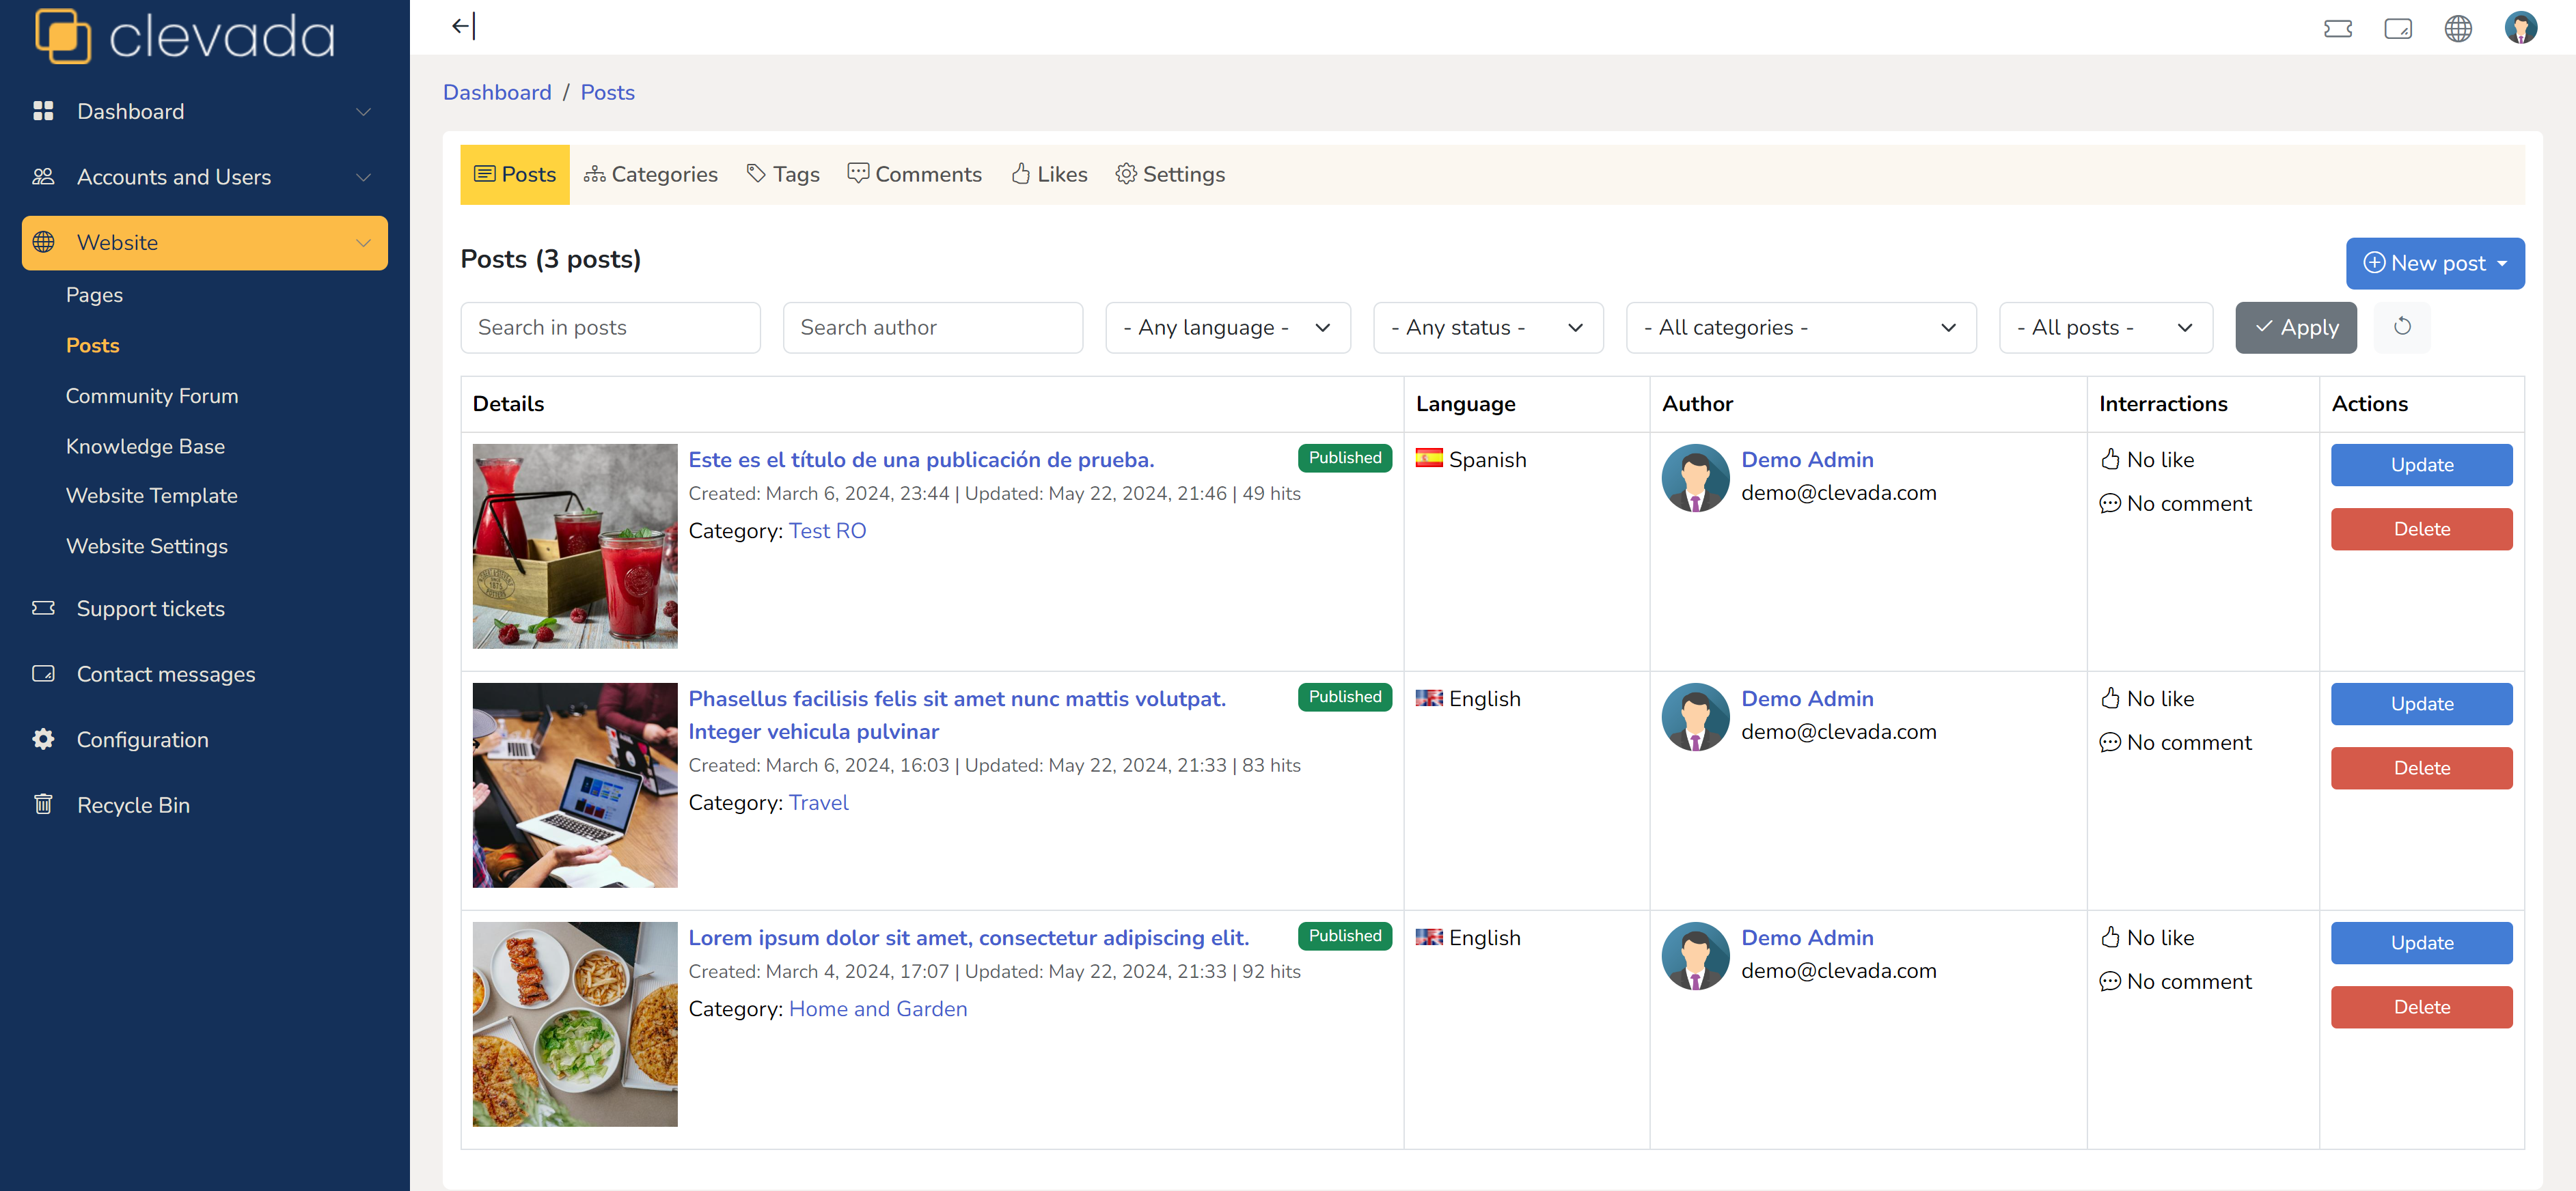Click the Spanish flag icon
2576x1191 pixels.
[x=1429, y=458]
